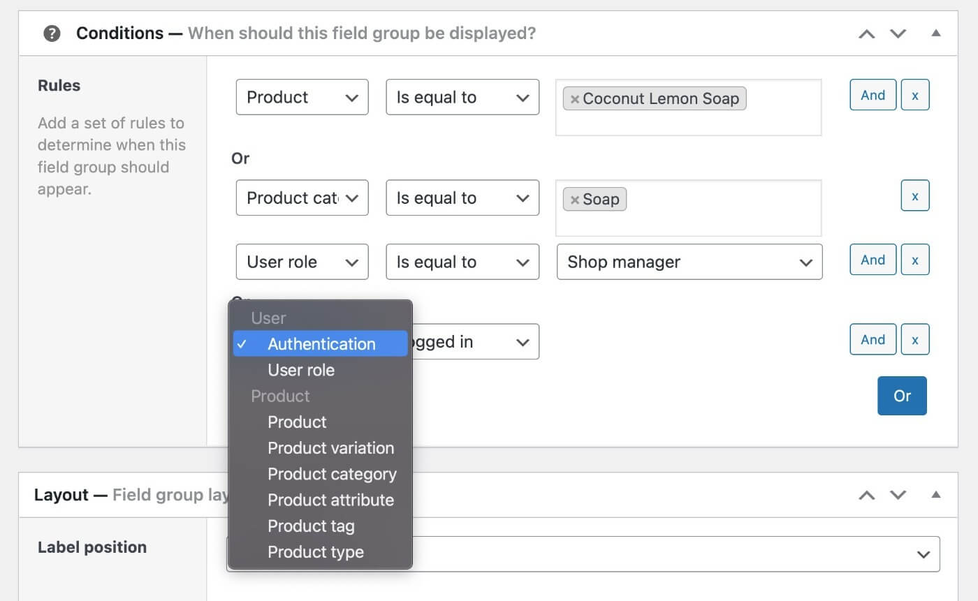
Task: Delete the Product category Soap rule row
Action: [x=915, y=196]
